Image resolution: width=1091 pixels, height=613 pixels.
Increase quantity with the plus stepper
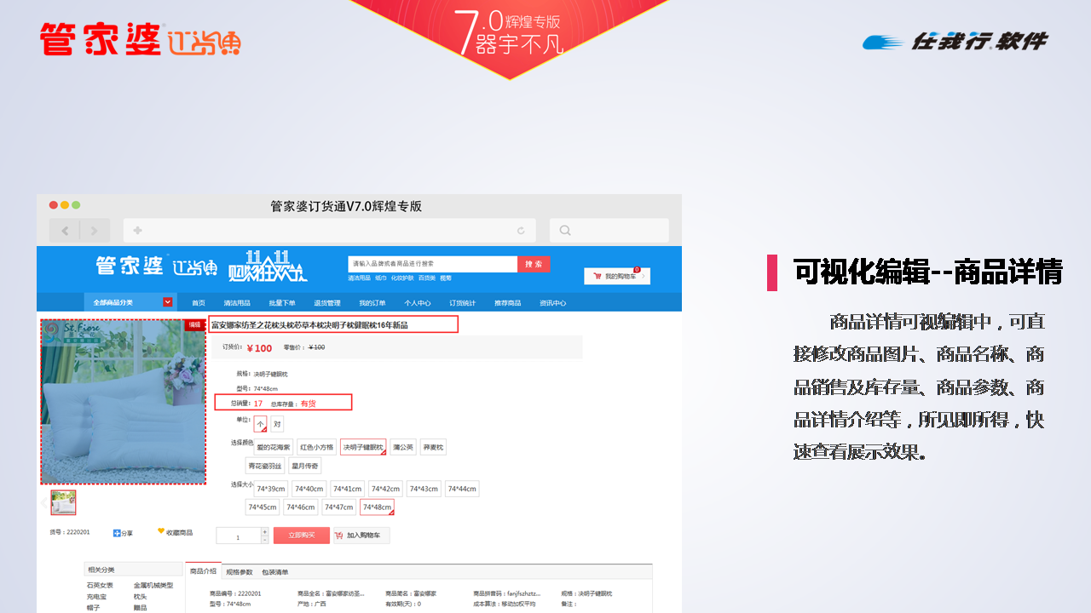pyautogui.click(x=264, y=531)
